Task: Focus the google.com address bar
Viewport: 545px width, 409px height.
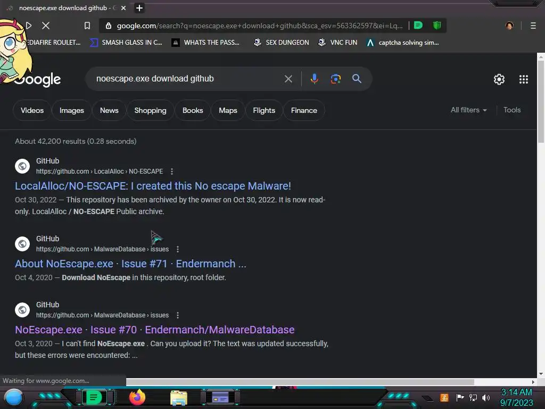Action: [259, 26]
